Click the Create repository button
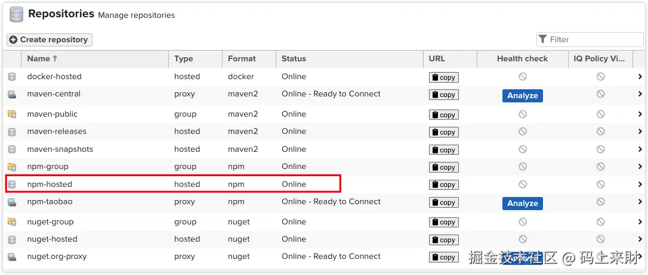This screenshot has width=648, height=275. pos(50,39)
